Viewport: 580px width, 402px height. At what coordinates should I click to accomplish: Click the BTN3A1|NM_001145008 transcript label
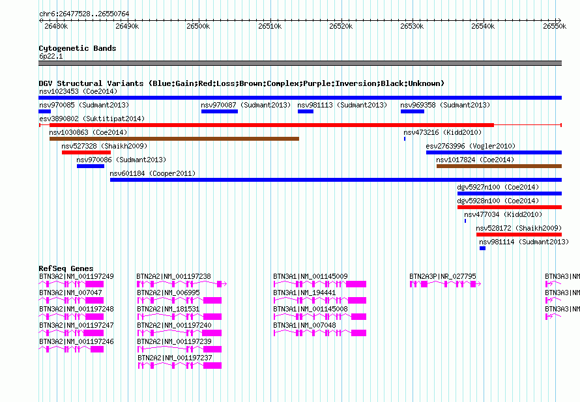[x=311, y=309]
